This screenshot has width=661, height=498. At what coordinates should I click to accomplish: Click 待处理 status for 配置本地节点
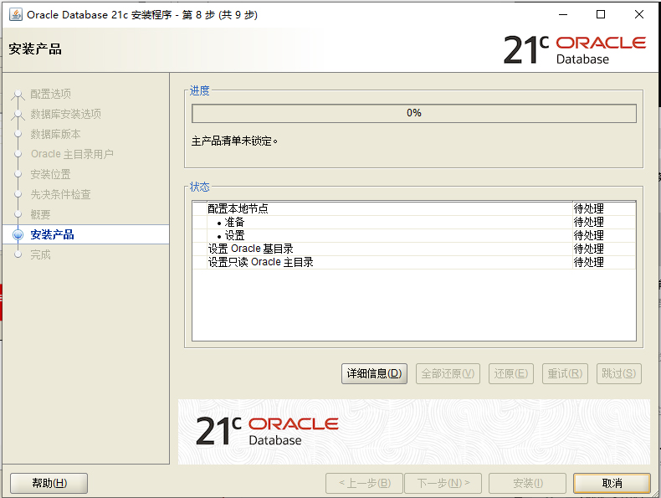[588, 208]
